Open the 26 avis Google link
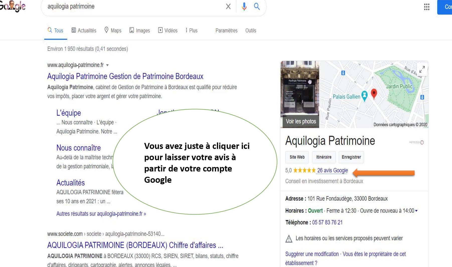Image resolution: width=452 pixels, height=267 pixels. (332, 170)
